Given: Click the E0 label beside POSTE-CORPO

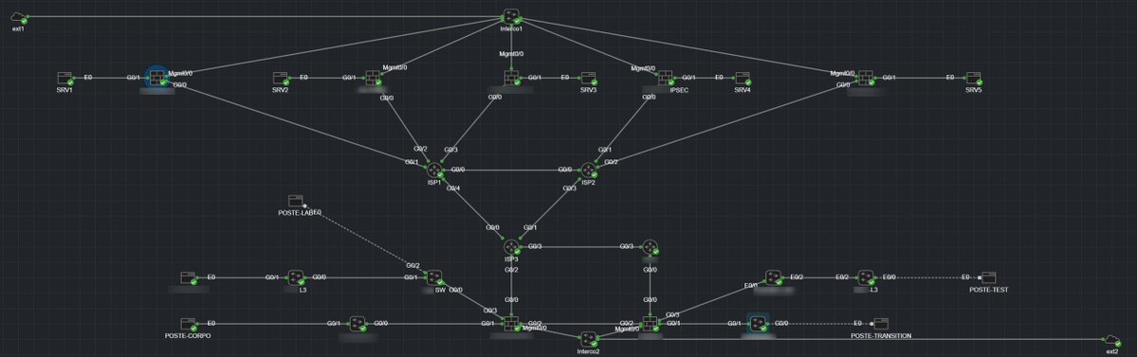Looking at the screenshot, I should 211,324.
